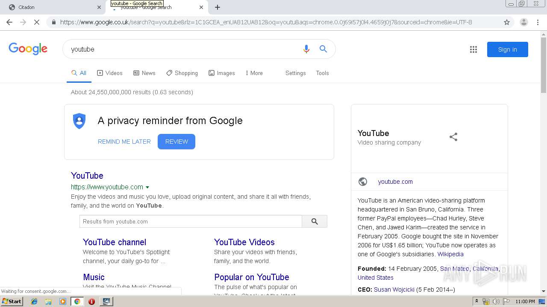Click the Results from youtube.com field
Screen dimensions: 547x307
coord(191,221)
